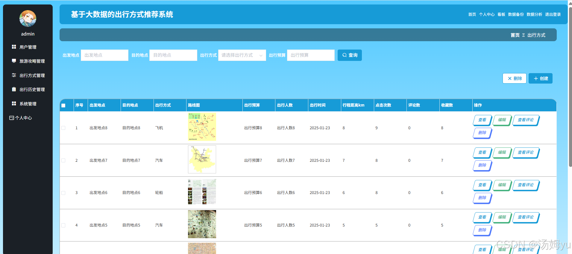This screenshot has height=254, width=572.
Task: Open the route map thumbnail for 出发地点6
Action: pyautogui.click(x=202, y=192)
